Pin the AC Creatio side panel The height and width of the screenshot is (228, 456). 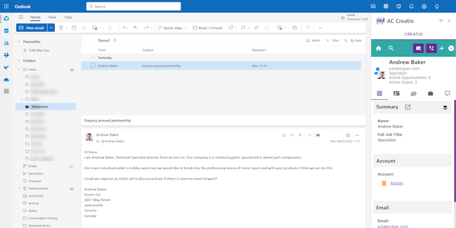441,21
